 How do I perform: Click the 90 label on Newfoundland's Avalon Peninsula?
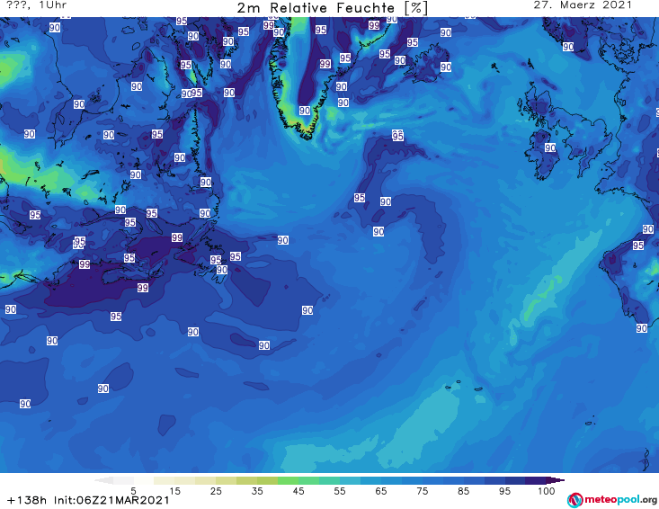coord(222,270)
